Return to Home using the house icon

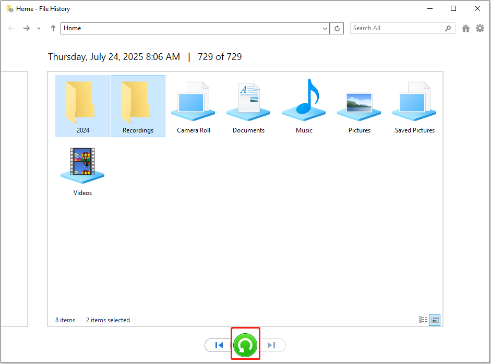pos(465,28)
